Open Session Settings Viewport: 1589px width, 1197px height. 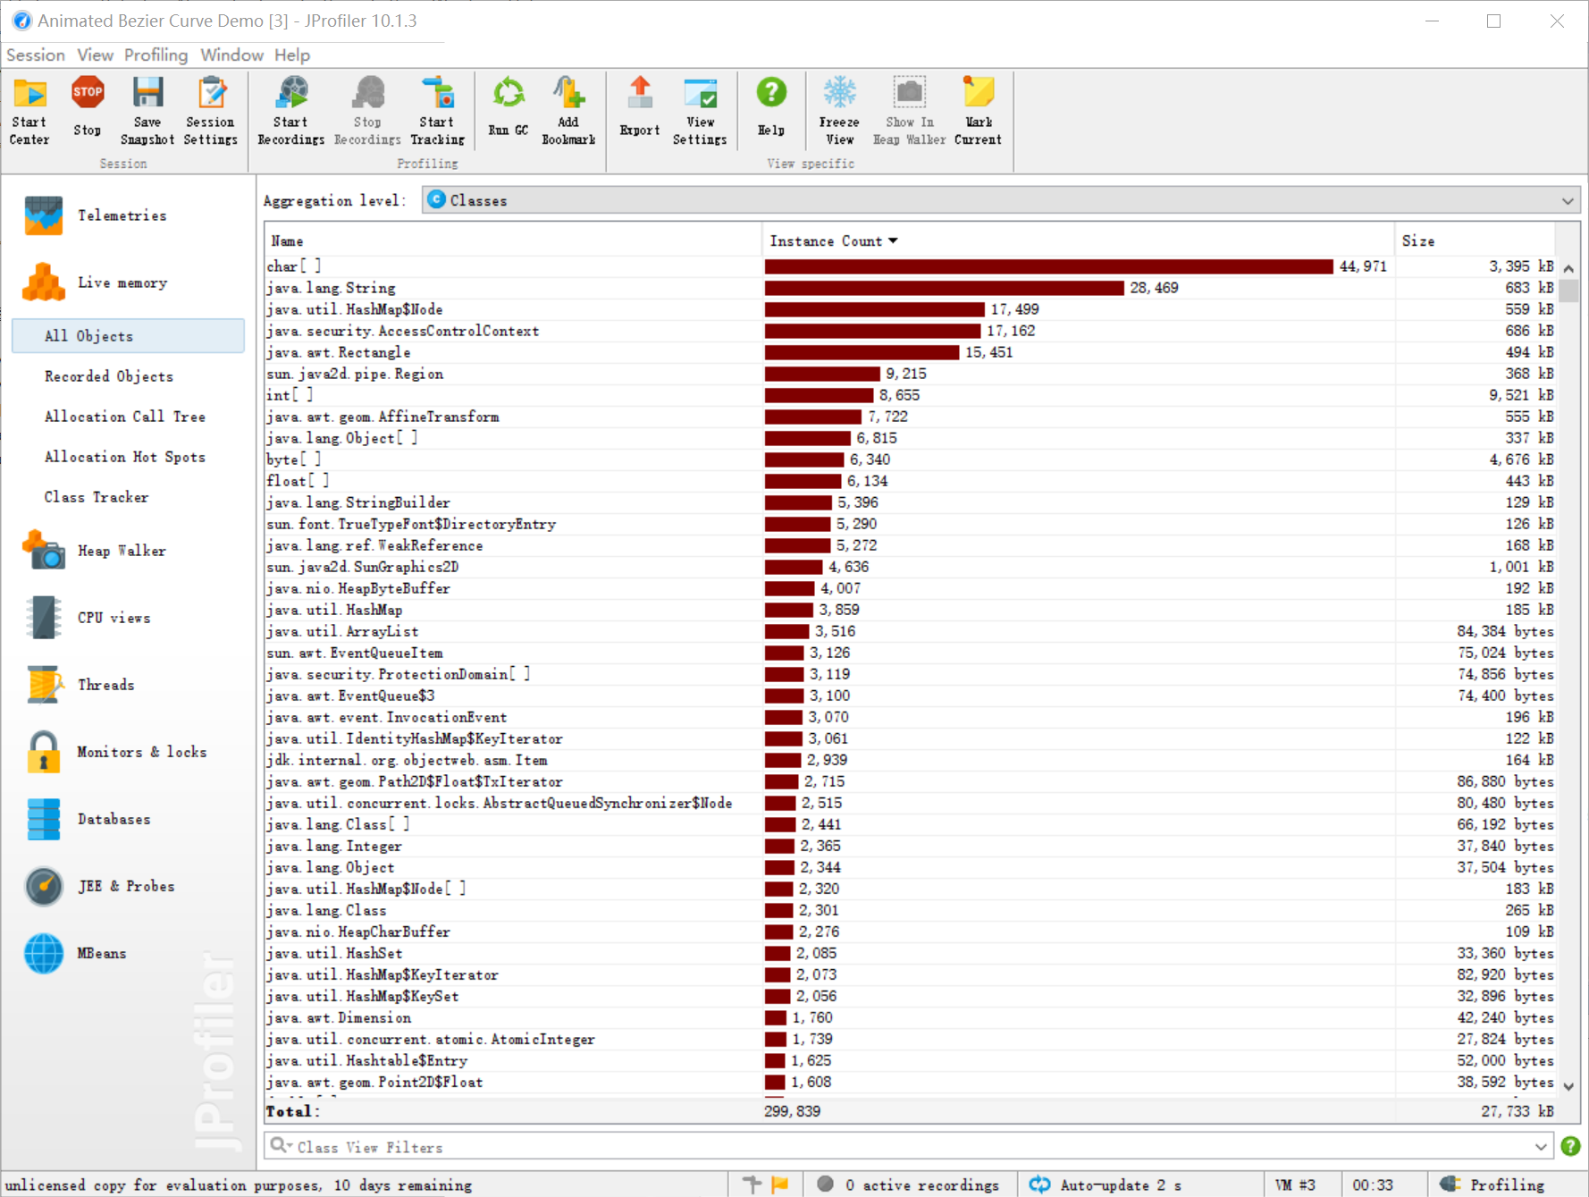pos(211,112)
